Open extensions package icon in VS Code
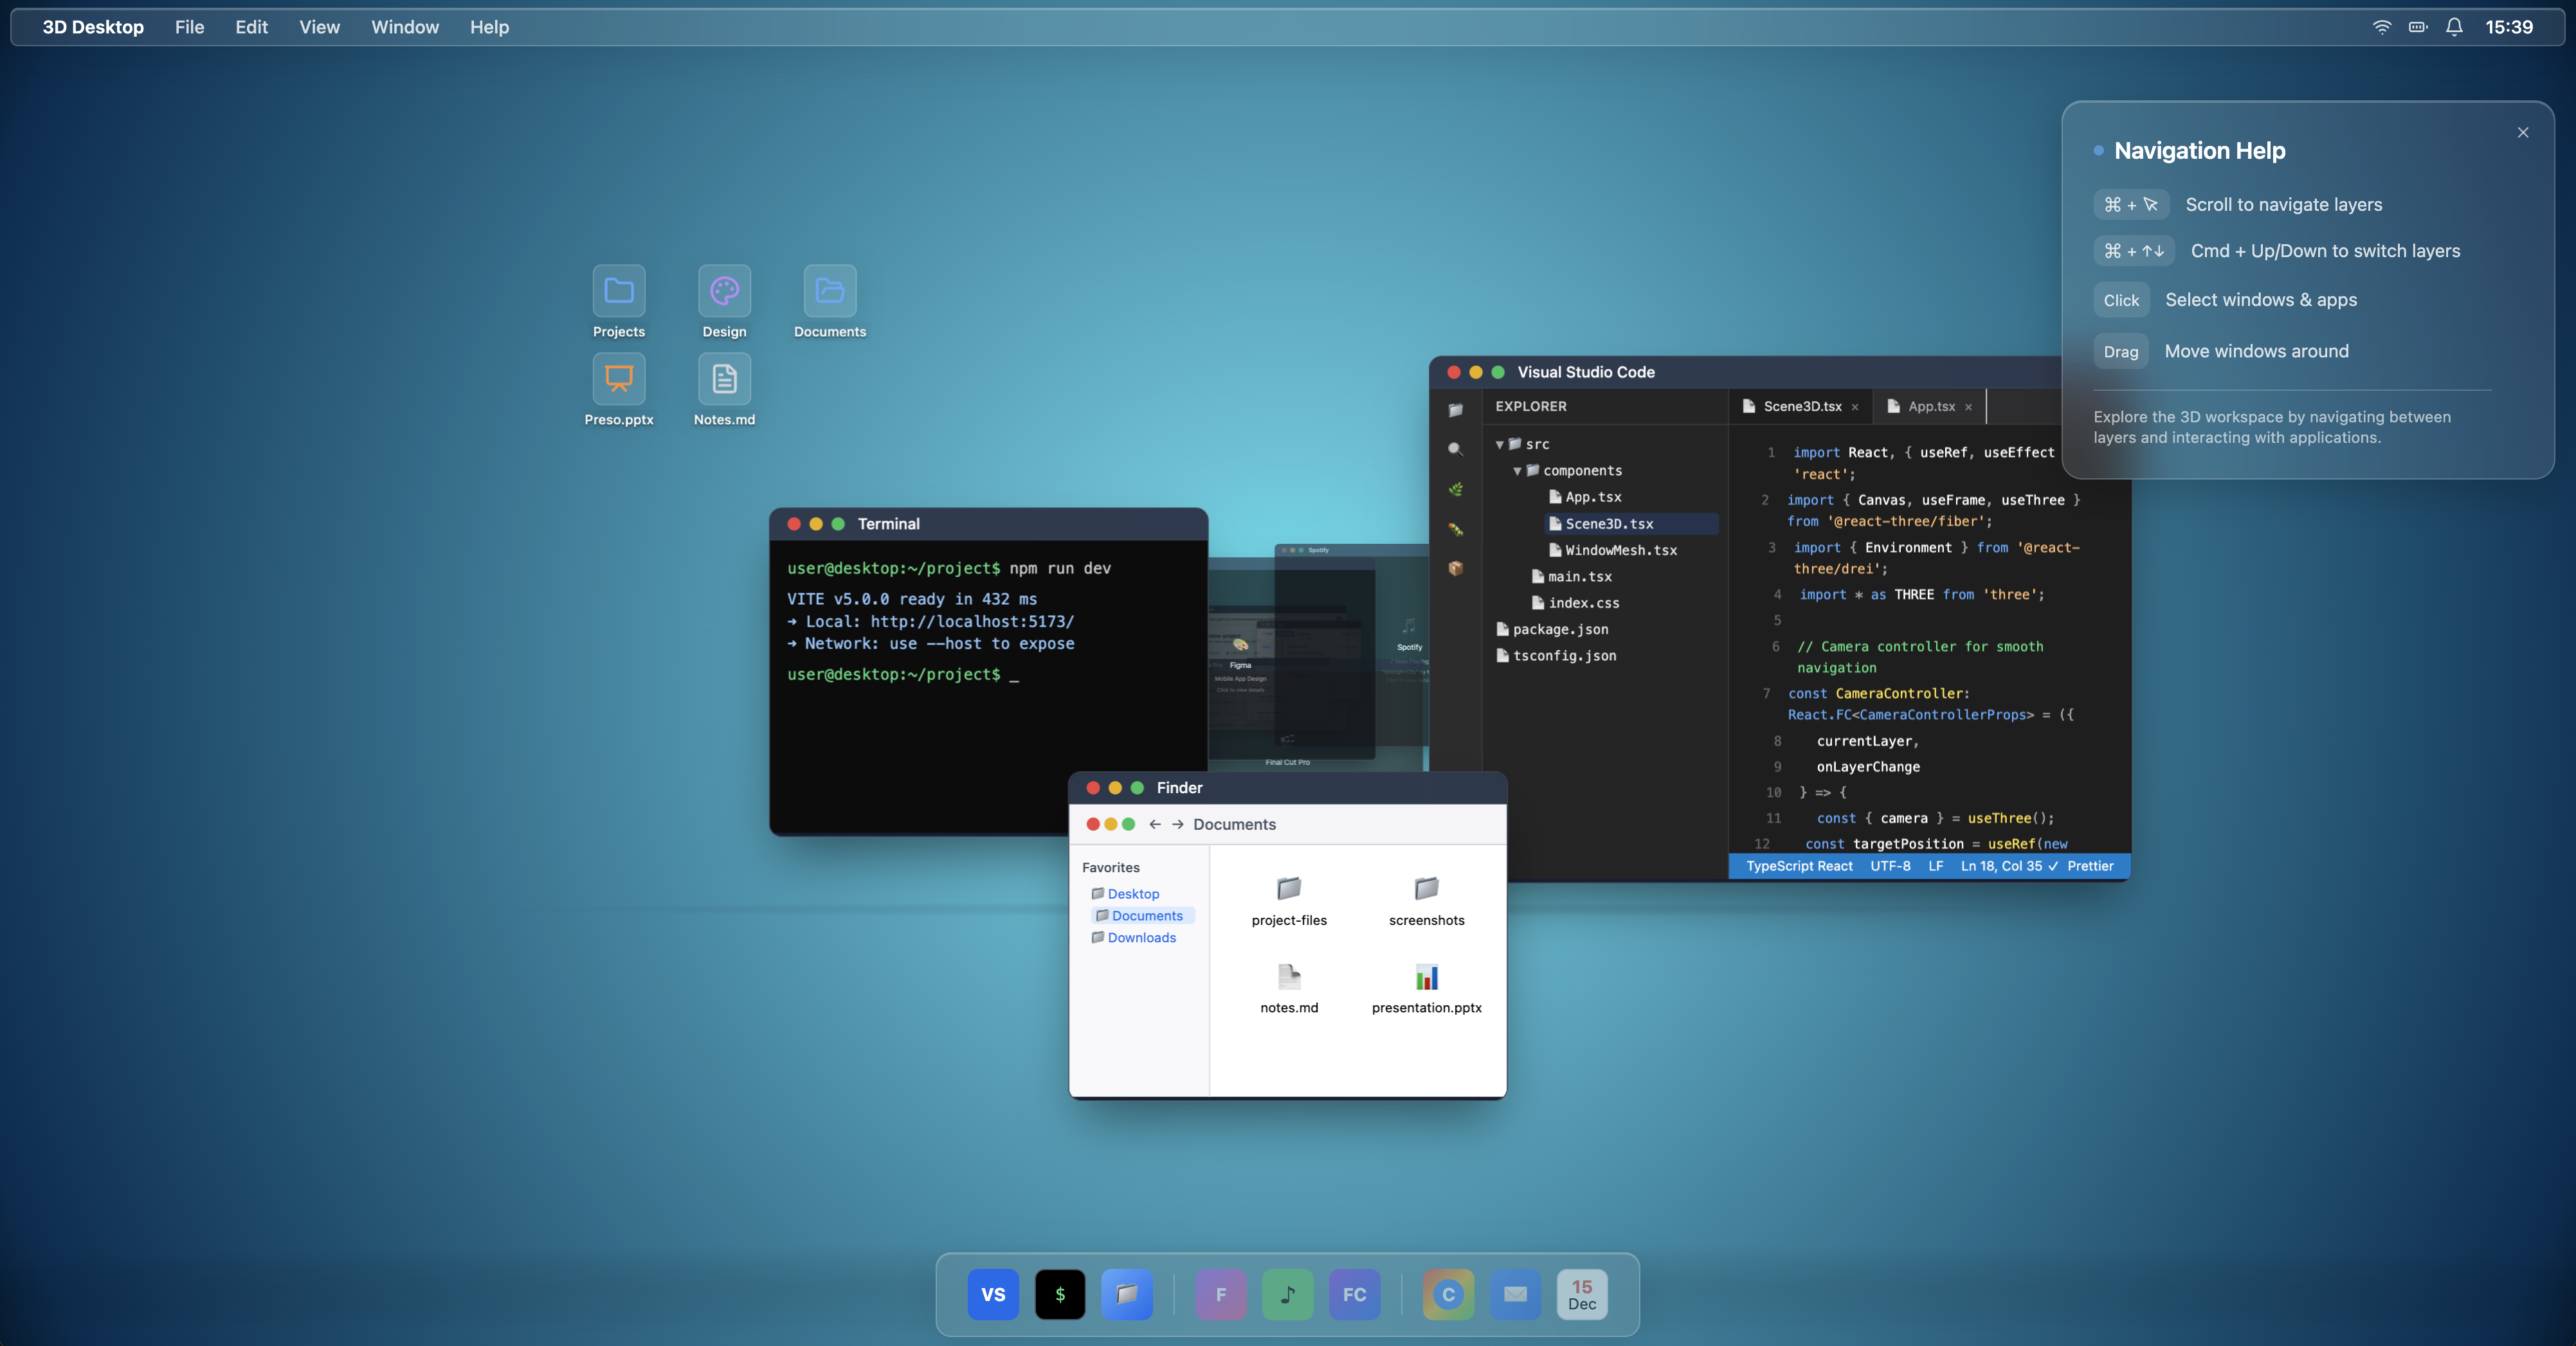Viewport: 2576px width, 1346px height. tap(1455, 569)
